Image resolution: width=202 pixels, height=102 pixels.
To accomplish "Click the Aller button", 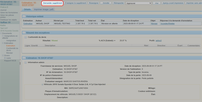I will [157, 3].
